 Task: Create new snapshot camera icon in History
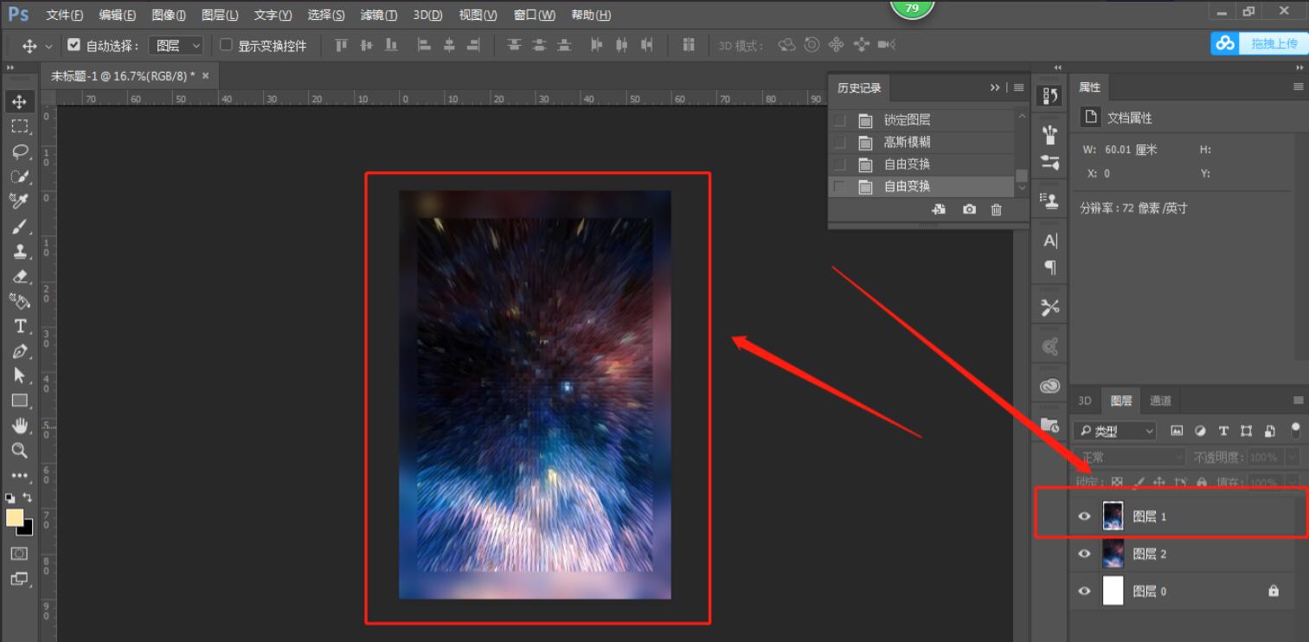coord(969,209)
